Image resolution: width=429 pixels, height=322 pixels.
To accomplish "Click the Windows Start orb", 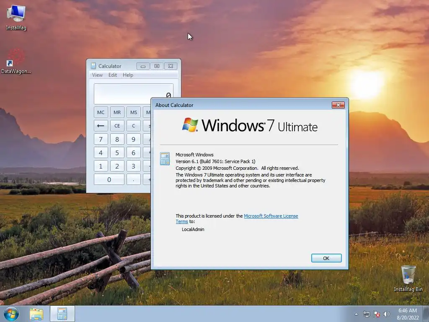I will [x=11, y=314].
